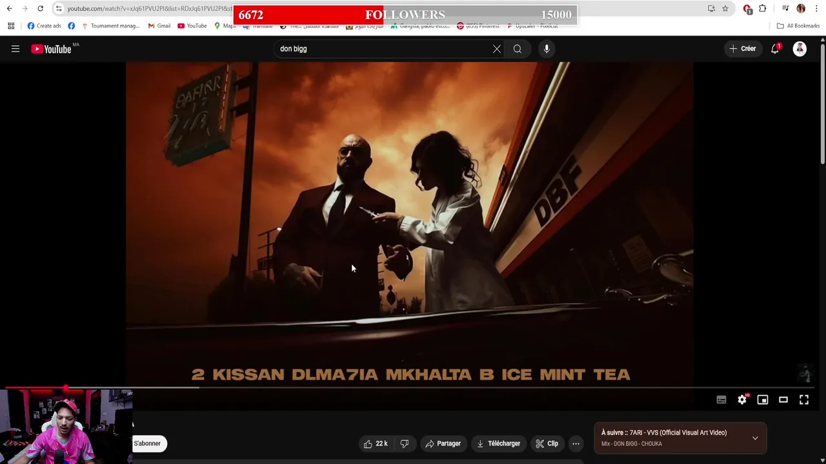Dislike the video
Screen dimensions: 826x464
(x=405, y=443)
